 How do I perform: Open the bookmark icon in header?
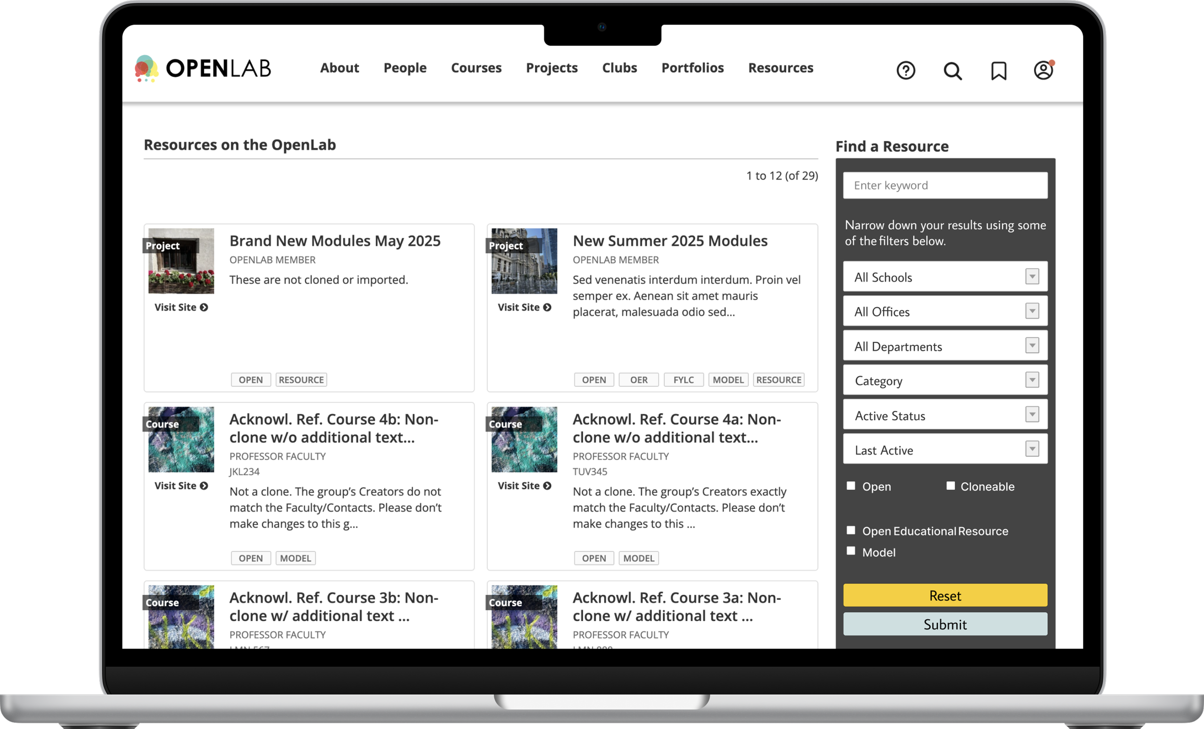[x=998, y=71]
